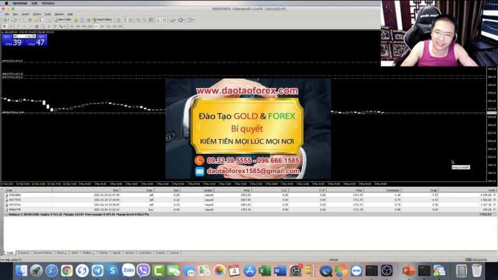Image resolution: width=498 pixels, height=280 pixels.
Task: Expand the Periods dropdown arrow
Action: click(184, 20)
